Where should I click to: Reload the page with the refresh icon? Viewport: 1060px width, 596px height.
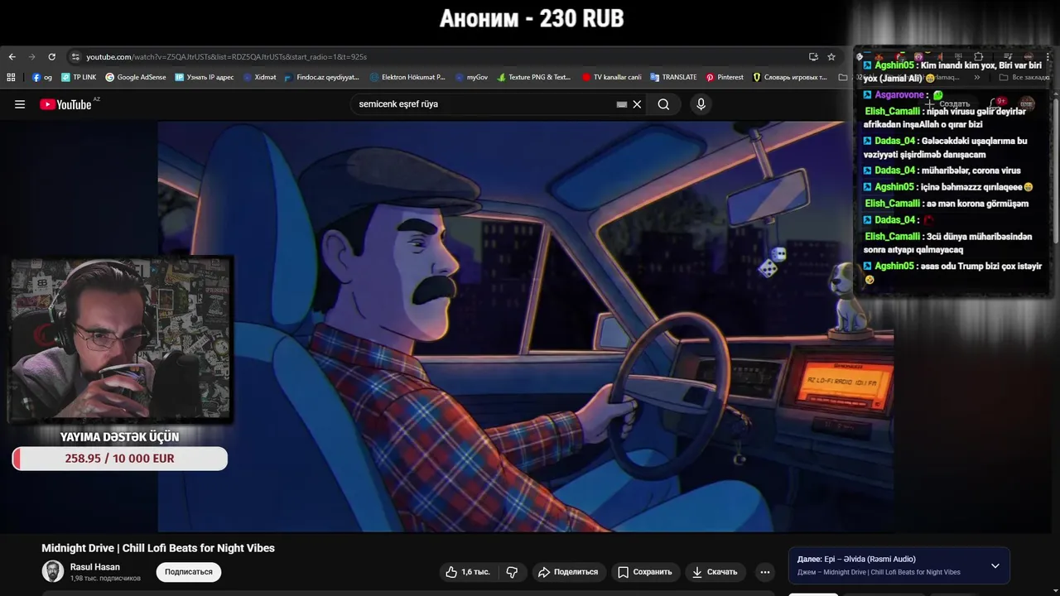pos(51,57)
